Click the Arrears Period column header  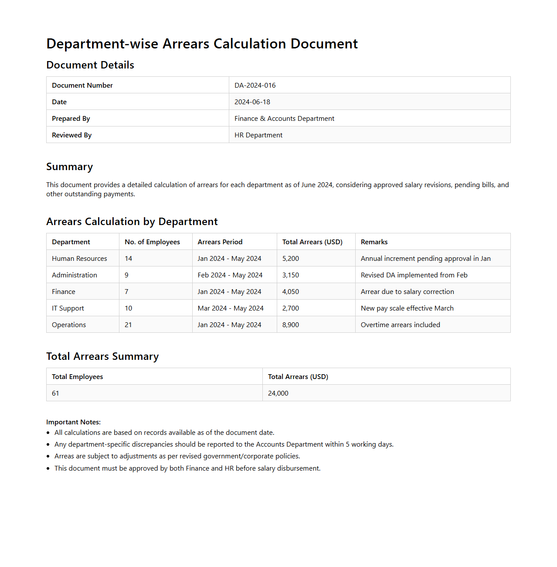[x=220, y=242]
